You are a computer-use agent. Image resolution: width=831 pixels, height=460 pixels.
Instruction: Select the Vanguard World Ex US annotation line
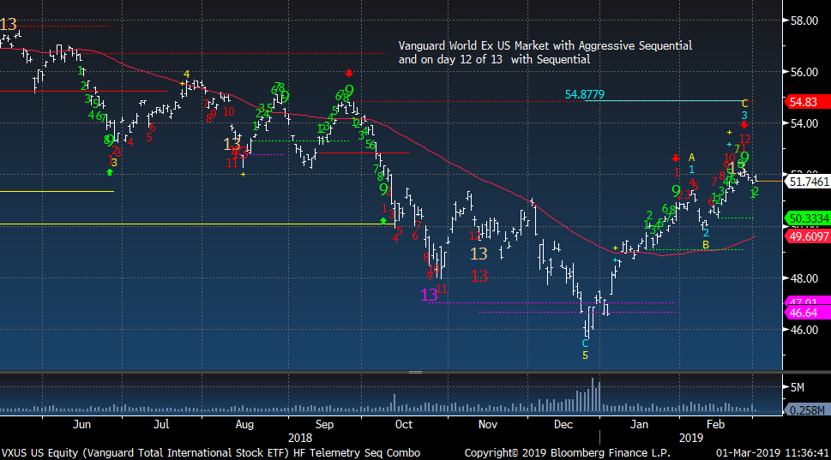click(545, 46)
